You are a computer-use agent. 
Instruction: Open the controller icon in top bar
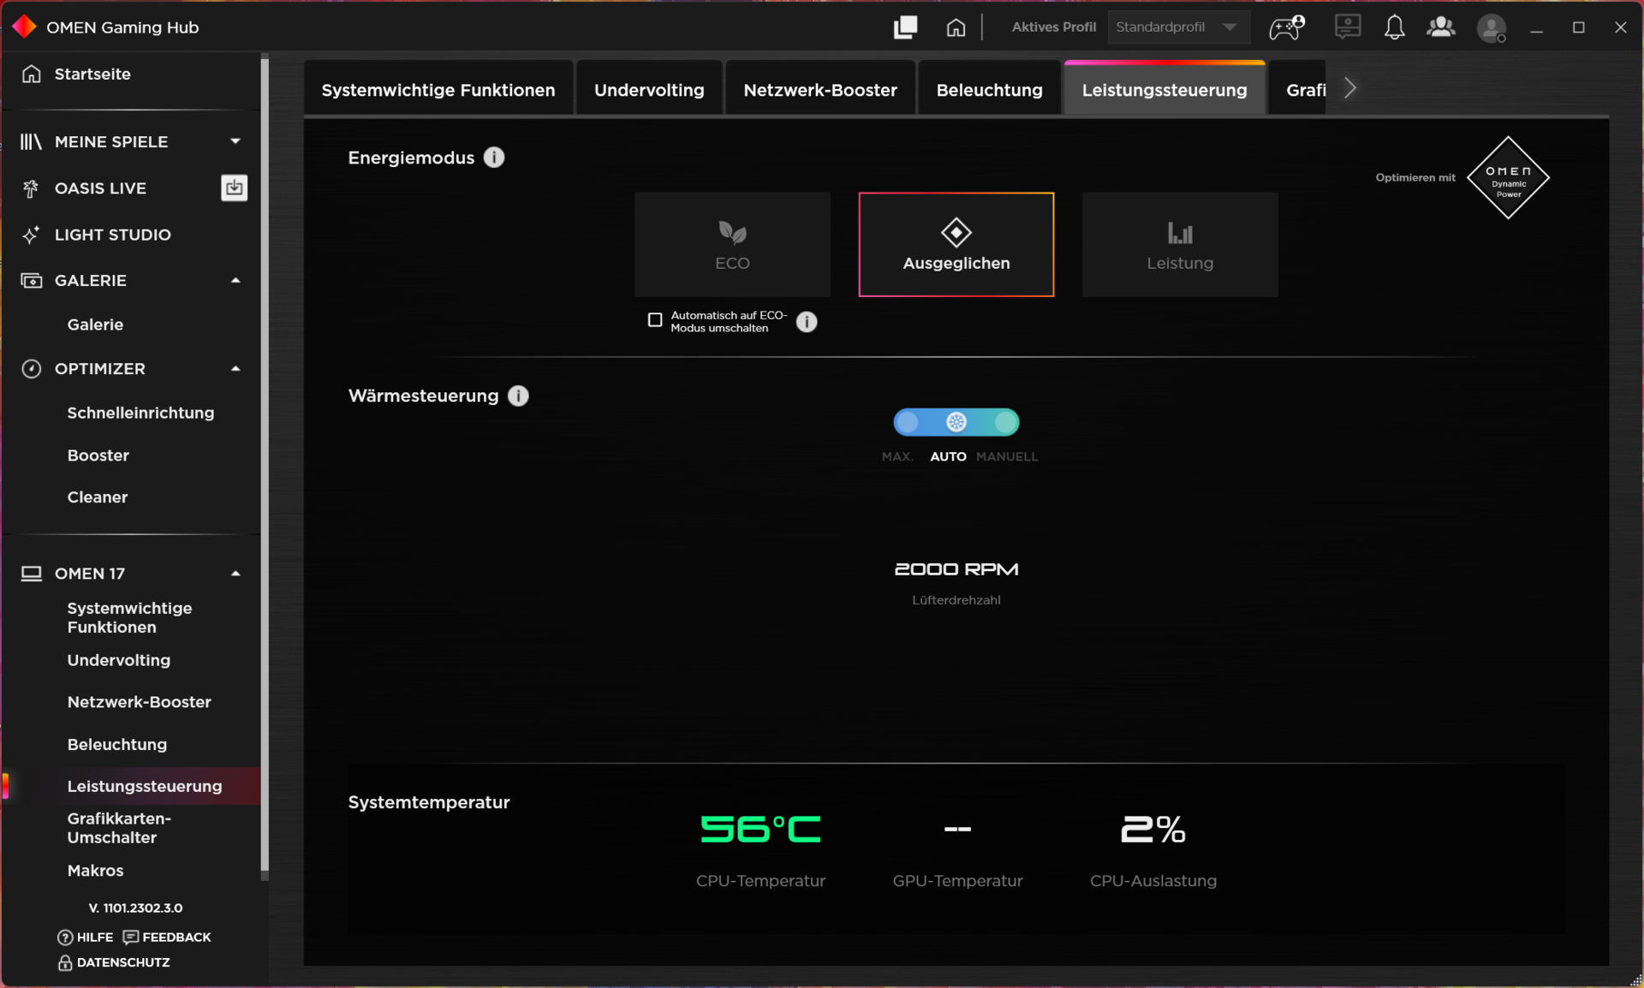pyautogui.click(x=1286, y=27)
